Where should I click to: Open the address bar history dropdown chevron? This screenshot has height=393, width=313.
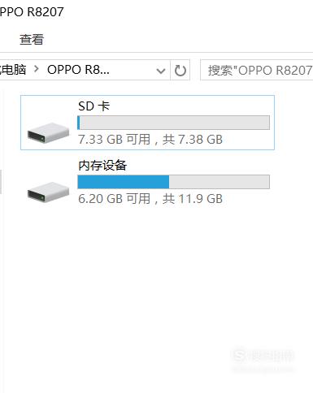click(161, 71)
